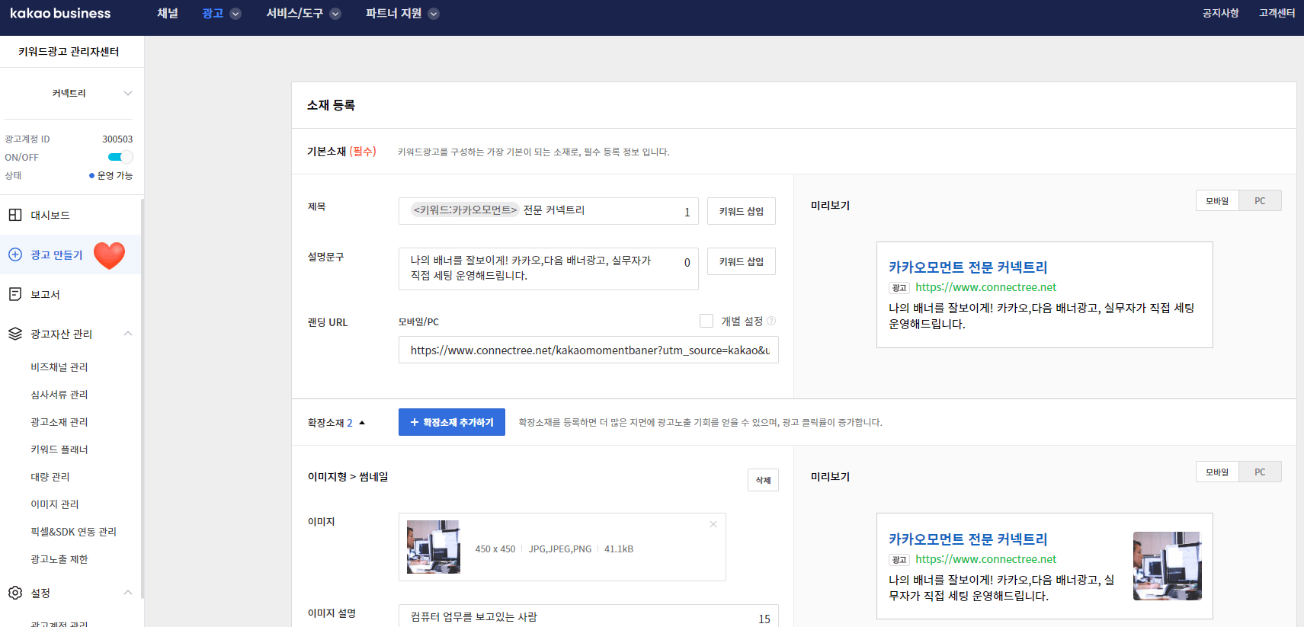
Task: Click the 확장소재 추가하기 button
Action: pos(452,422)
